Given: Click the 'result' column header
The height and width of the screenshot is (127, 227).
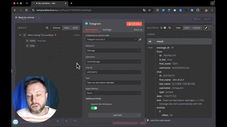Looking at the screenshot, I should point(160,42).
